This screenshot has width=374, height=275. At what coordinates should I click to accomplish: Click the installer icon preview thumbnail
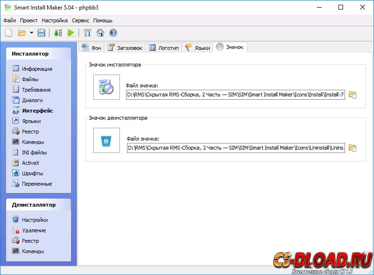coord(107,87)
